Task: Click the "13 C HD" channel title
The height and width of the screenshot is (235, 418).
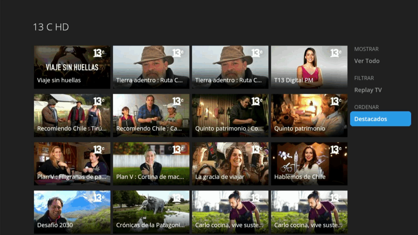Action: pos(51,27)
